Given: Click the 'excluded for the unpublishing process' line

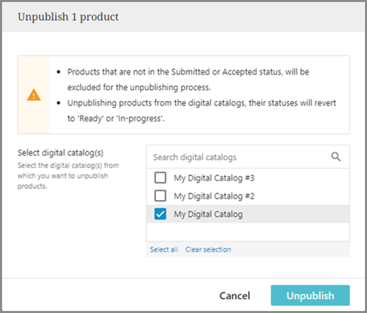Looking at the screenshot, I should tap(139, 87).
